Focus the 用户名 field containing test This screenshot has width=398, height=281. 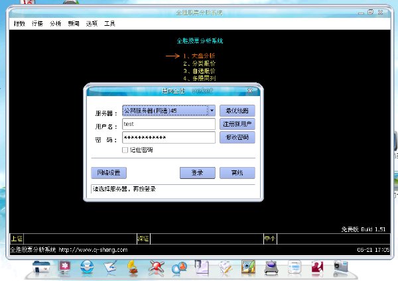tap(168, 124)
